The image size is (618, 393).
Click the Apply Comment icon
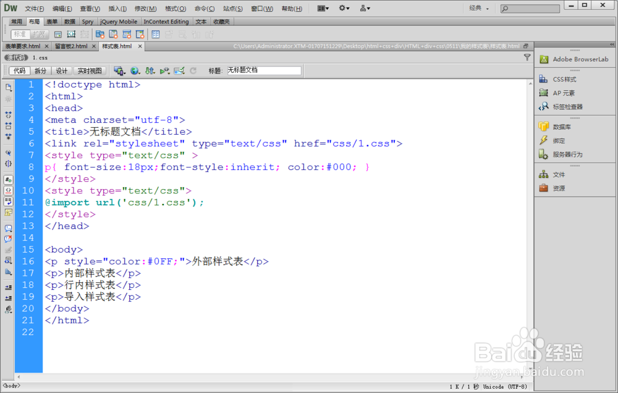click(x=8, y=228)
